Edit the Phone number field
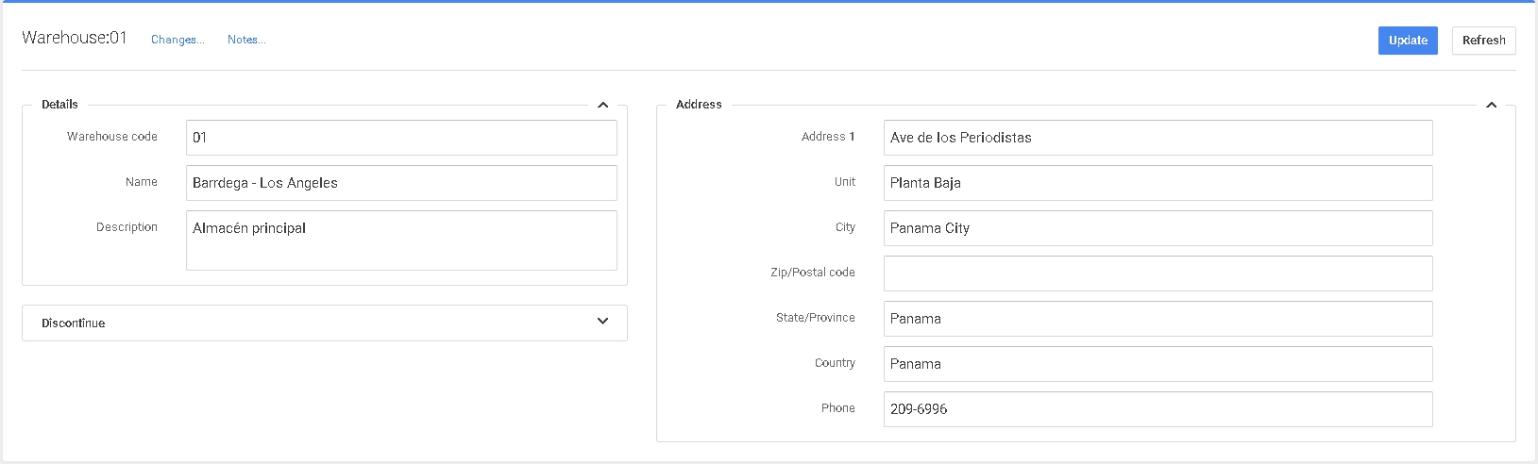 (x=1158, y=409)
